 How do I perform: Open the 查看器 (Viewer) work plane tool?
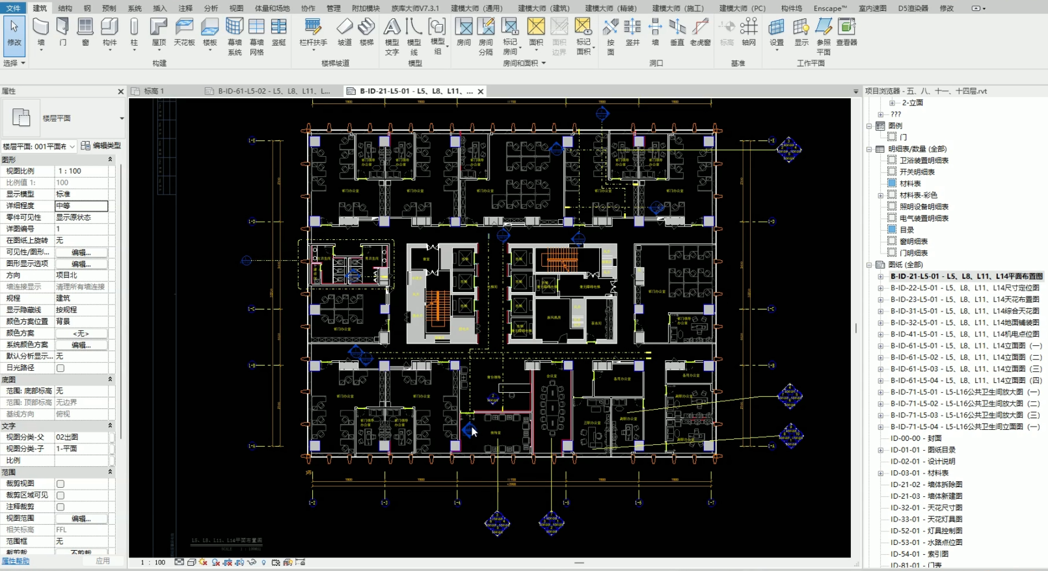(846, 31)
